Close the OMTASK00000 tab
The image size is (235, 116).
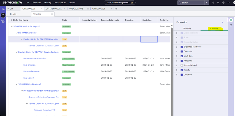(x=65, y=9)
